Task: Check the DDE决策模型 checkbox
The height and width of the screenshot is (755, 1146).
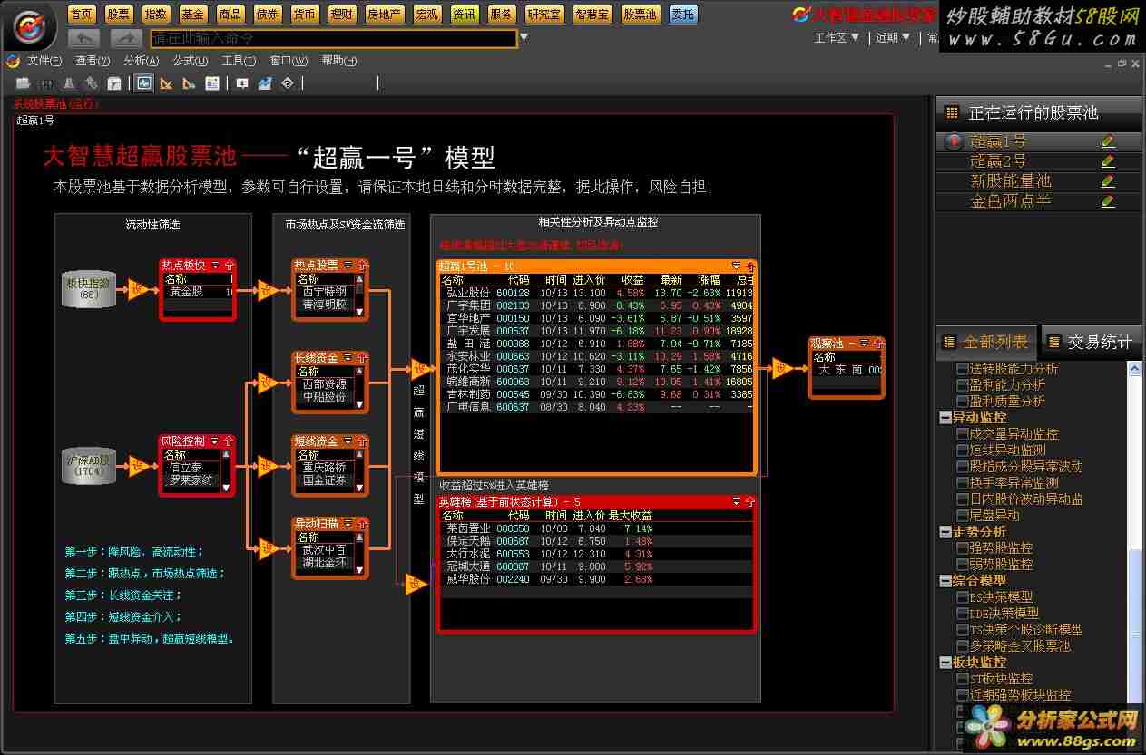Action: coord(963,614)
